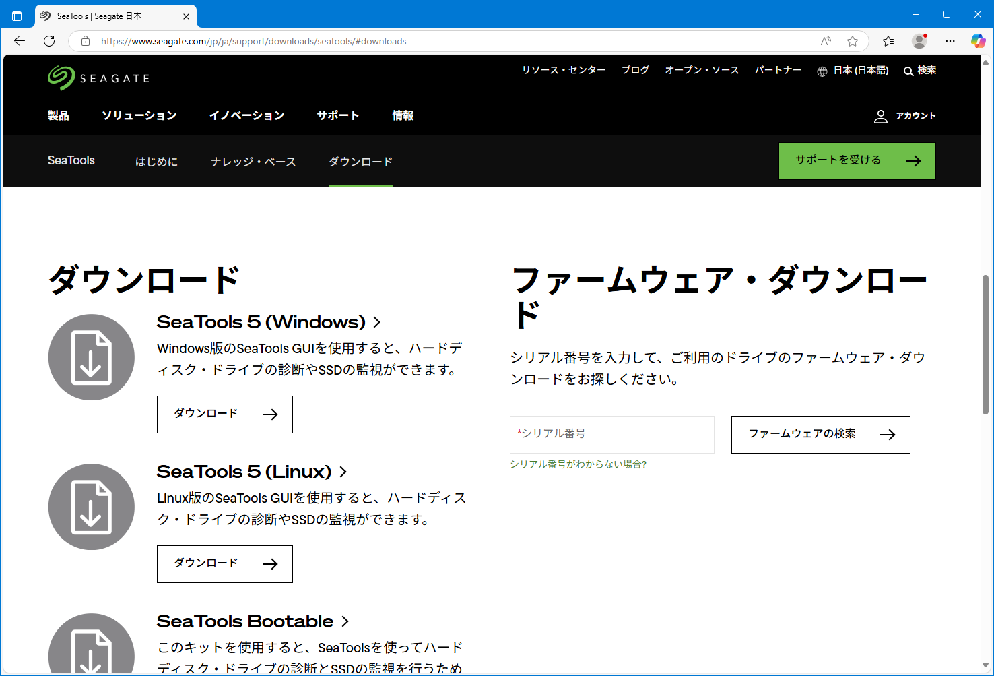The width and height of the screenshot is (994, 676).
Task: Add page to favorites with star icon
Action: [x=853, y=41]
